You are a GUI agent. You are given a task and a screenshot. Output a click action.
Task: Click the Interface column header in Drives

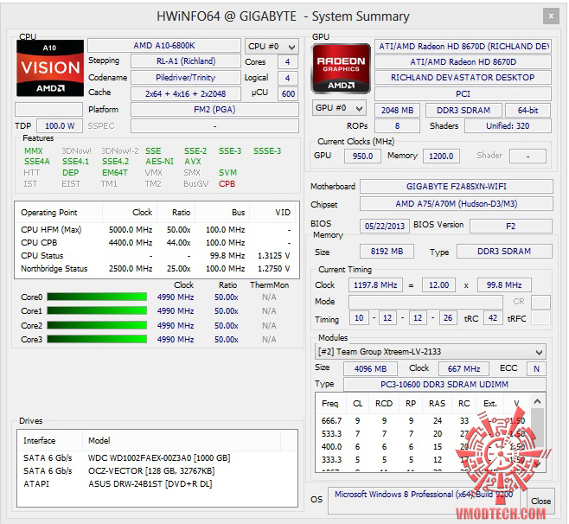[x=50, y=440]
